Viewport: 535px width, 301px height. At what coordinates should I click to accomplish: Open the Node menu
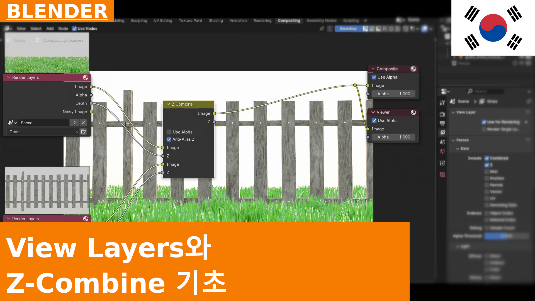[x=63, y=29]
